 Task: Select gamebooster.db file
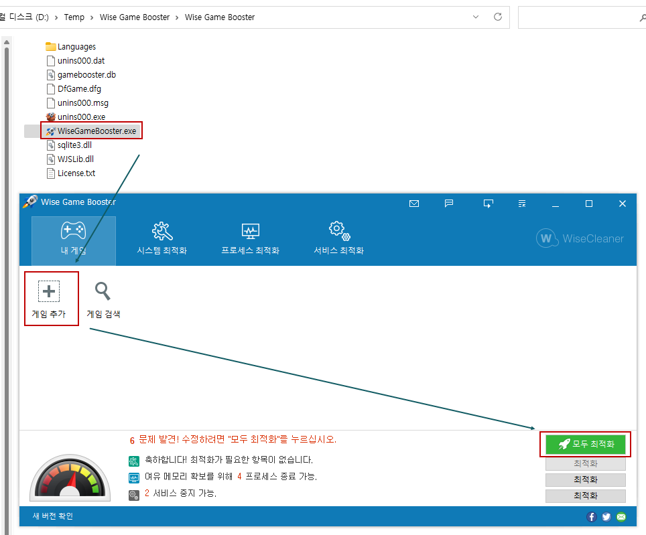click(81, 75)
